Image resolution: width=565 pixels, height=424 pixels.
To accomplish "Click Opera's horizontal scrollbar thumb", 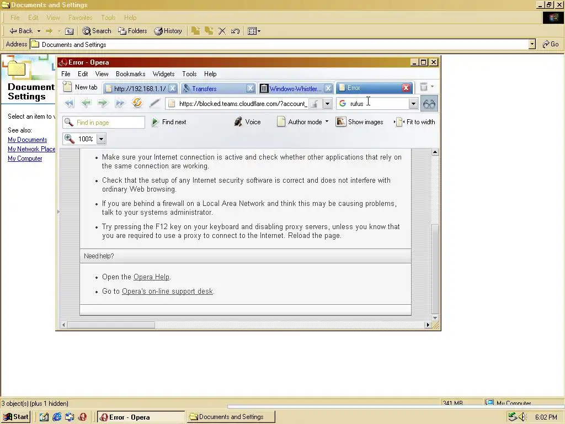I will pos(111,325).
